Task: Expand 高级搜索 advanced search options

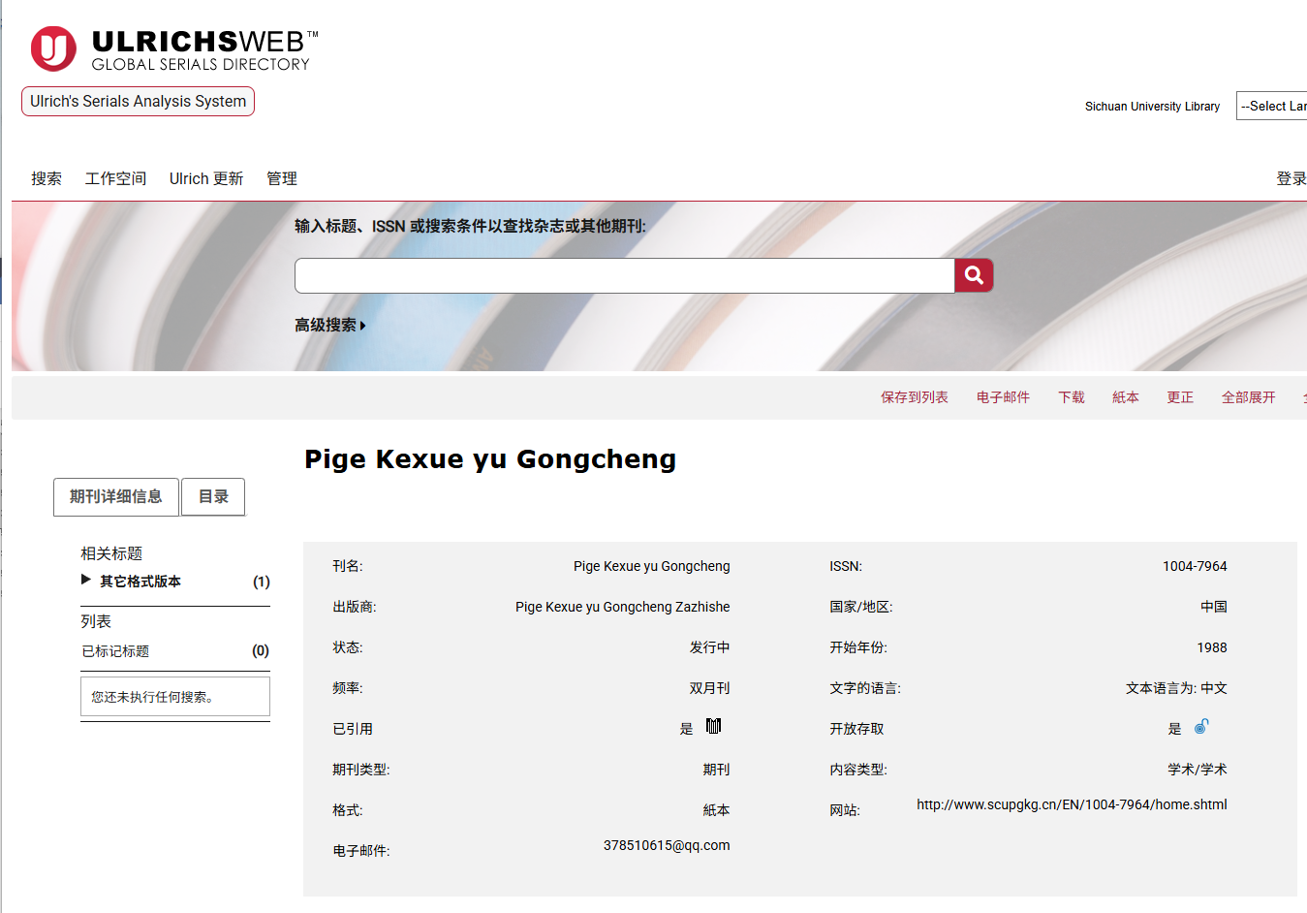Action: click(x=329, y=326)
